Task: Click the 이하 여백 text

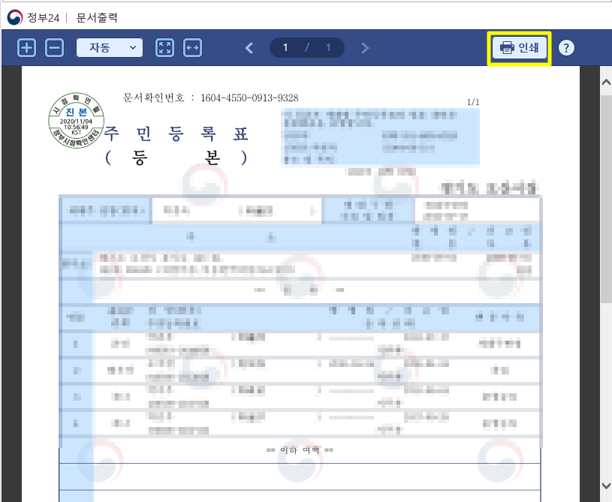Action: tap(300, 450)
